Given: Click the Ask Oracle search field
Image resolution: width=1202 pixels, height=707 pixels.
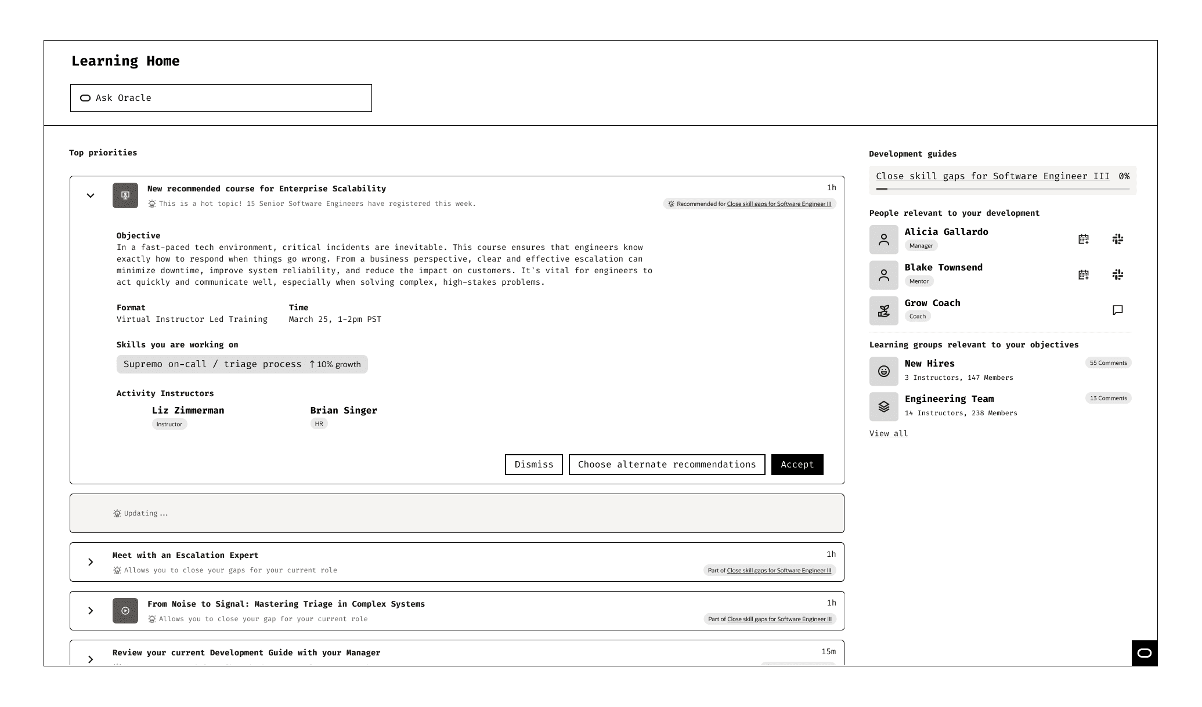Looking at the screenshot, I should tap(221, 98).
